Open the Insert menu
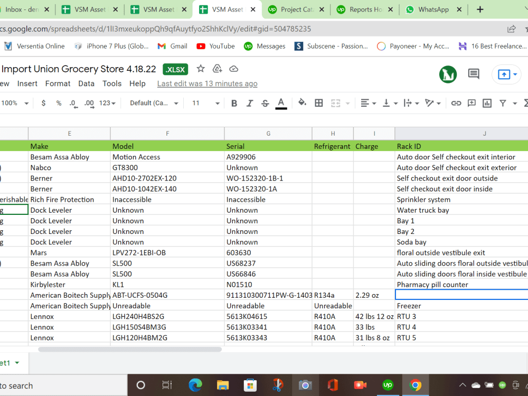 pyautogui.click(x=27, y=83)
